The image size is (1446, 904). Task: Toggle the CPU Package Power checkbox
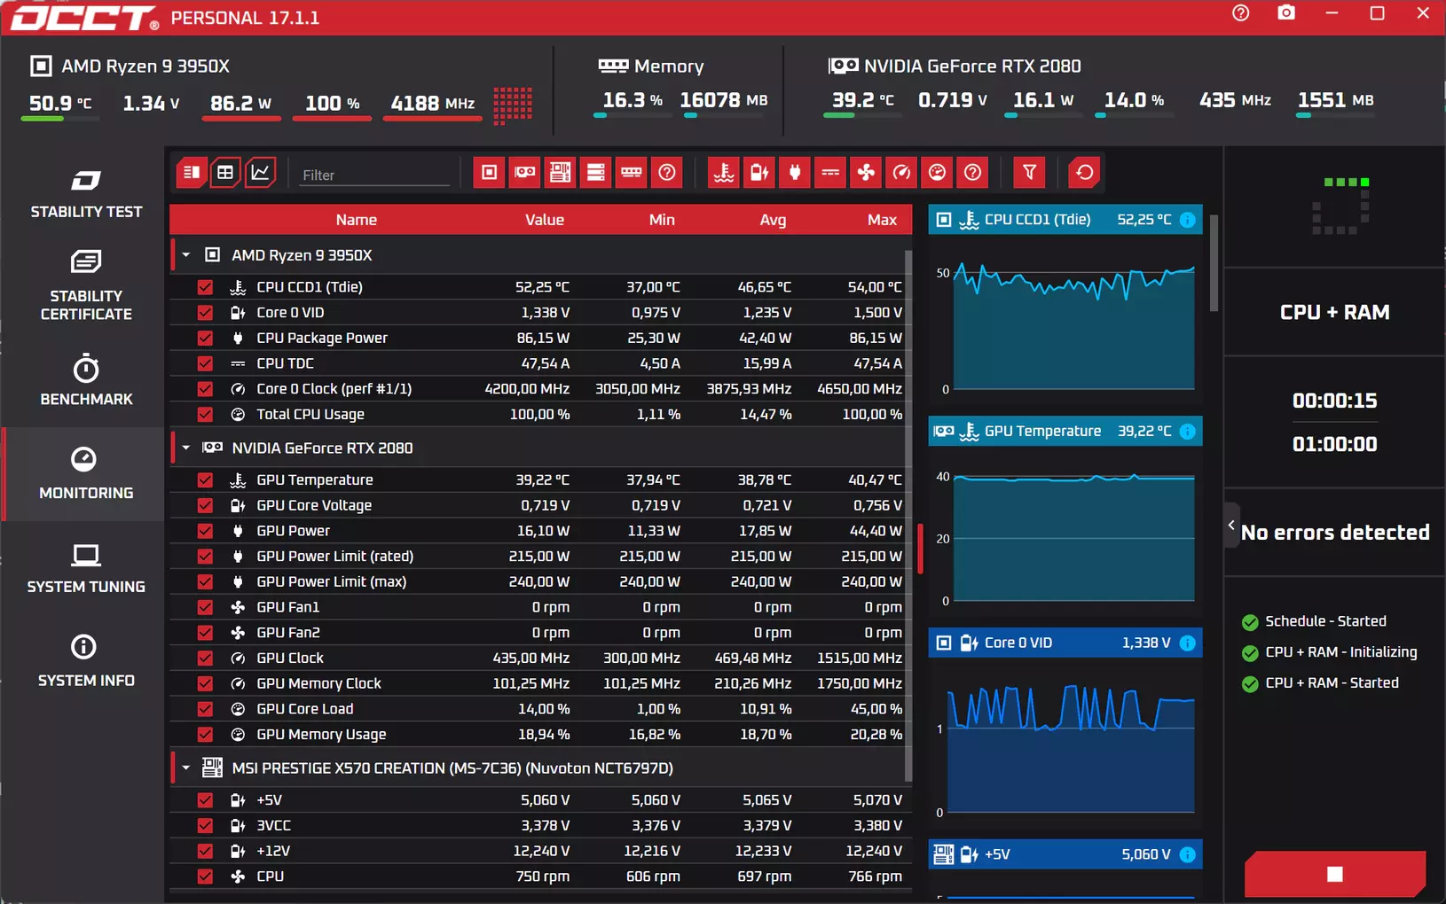pos(205,338)
